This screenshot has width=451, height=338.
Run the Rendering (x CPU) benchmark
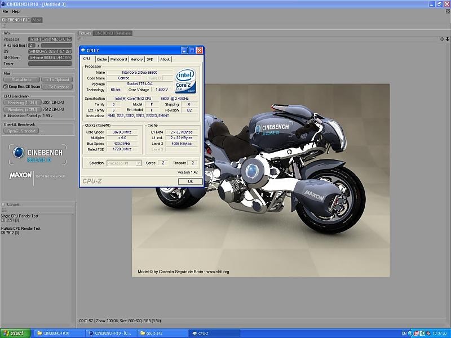(23, 109)
